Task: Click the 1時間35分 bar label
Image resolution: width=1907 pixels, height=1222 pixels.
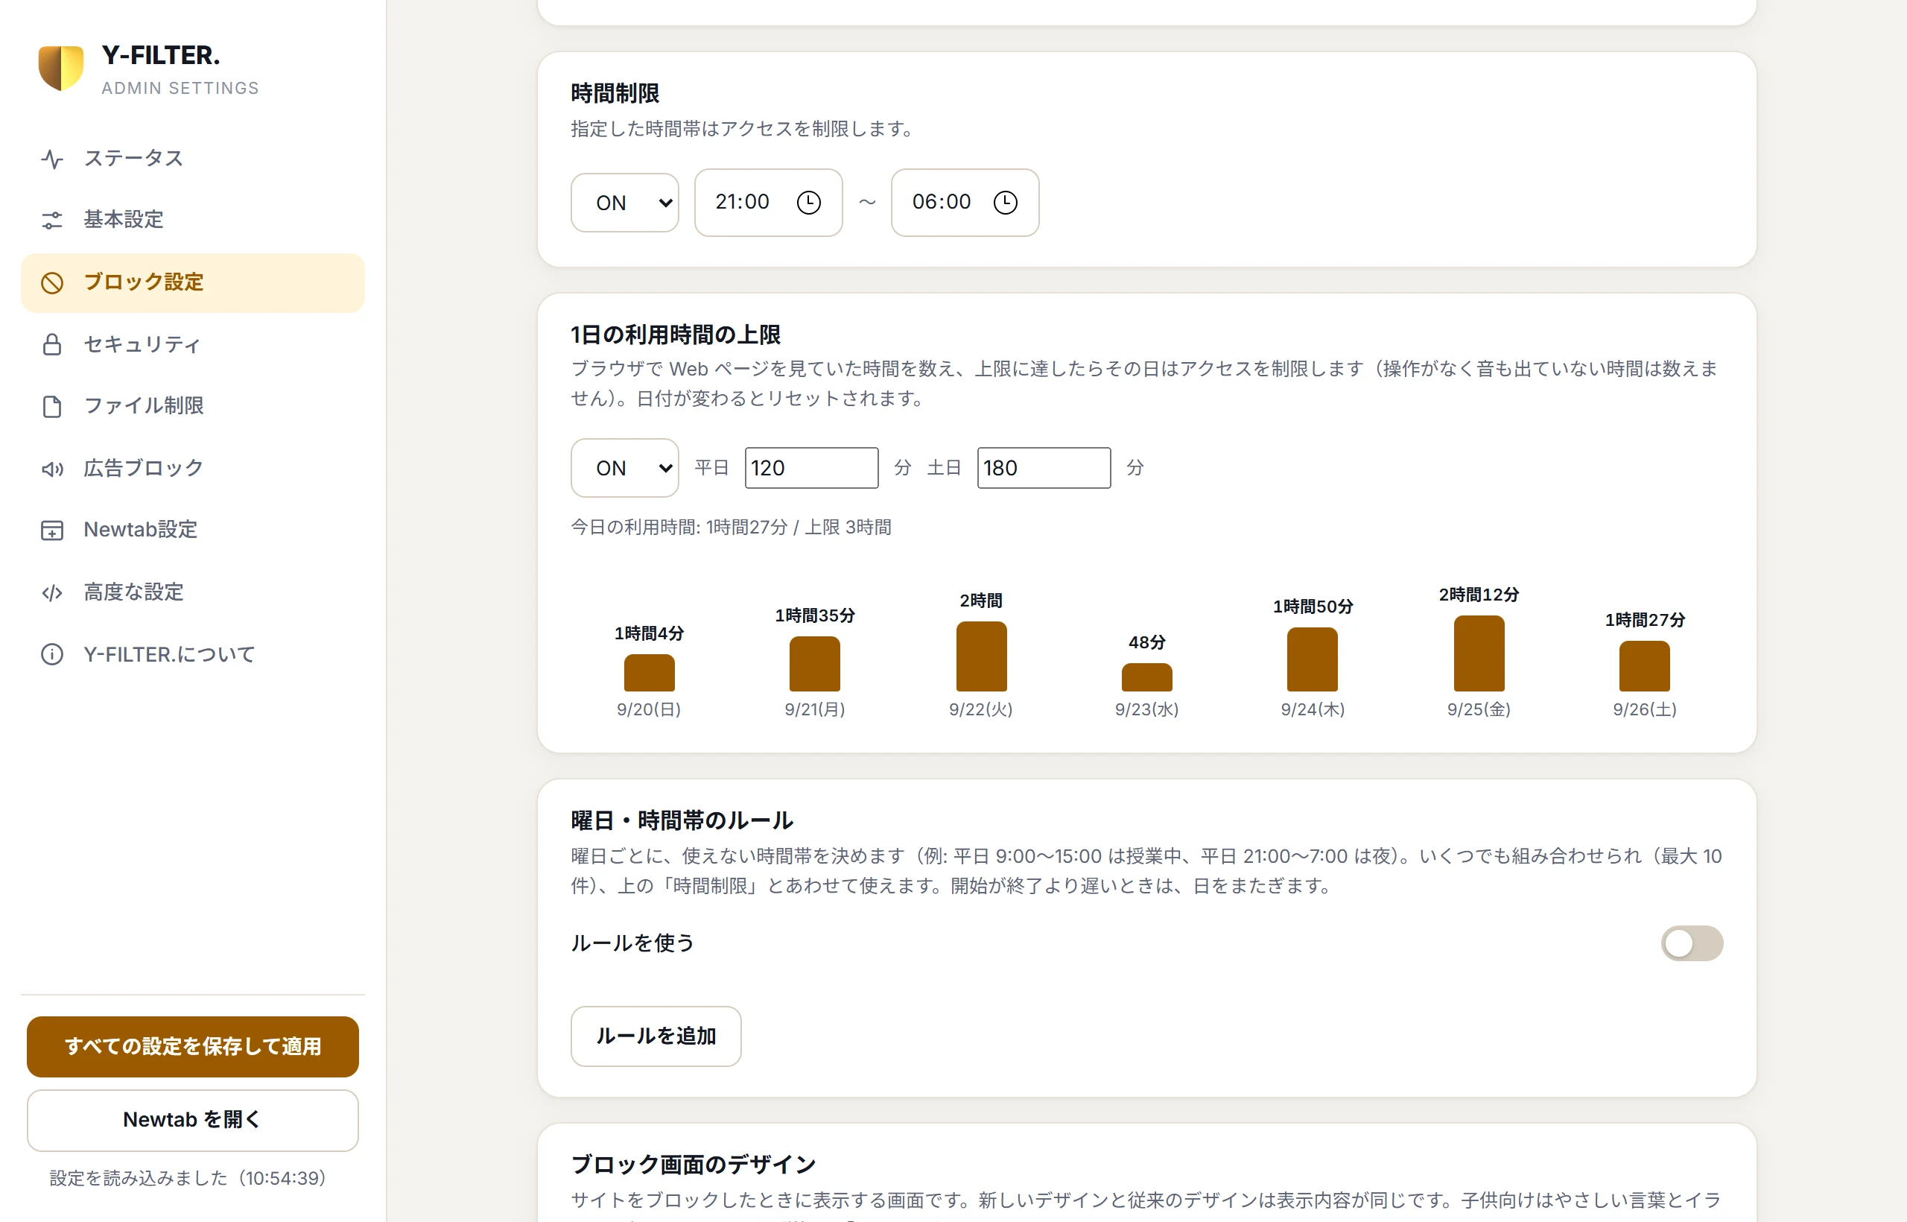Action: [815, 615]
